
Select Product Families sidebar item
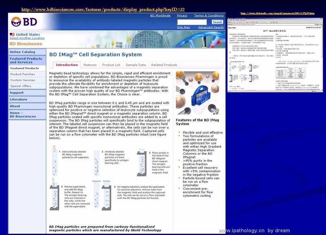pos(27,74)
